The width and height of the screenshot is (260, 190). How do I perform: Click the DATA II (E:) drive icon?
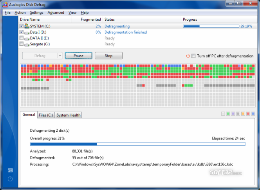point(27,39)
